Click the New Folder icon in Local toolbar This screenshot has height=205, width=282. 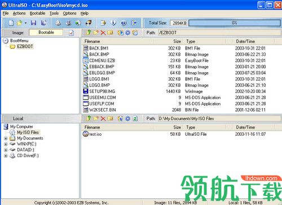(96, 118)
